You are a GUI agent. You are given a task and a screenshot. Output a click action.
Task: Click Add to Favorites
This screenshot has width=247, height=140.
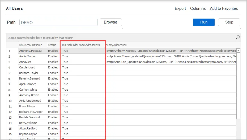[224, 8]
